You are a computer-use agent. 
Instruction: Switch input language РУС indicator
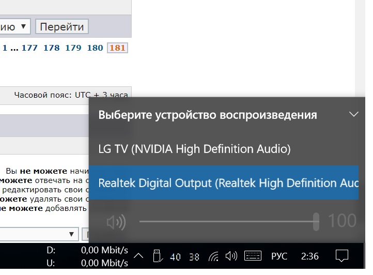[279, 256]
